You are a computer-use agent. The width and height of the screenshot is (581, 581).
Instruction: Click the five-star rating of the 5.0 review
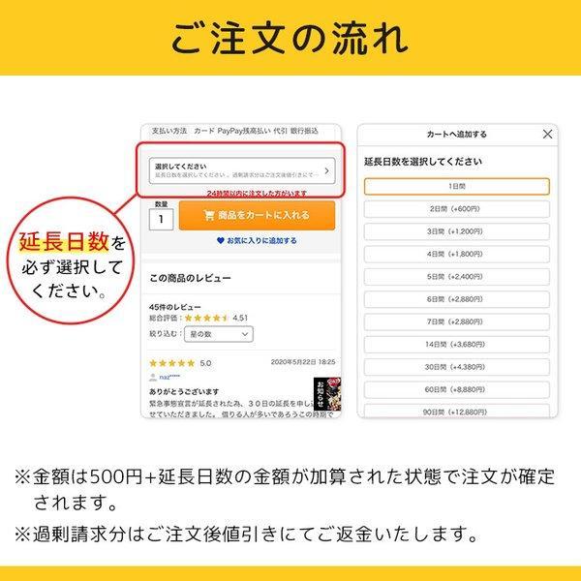(x=172, y=363)
